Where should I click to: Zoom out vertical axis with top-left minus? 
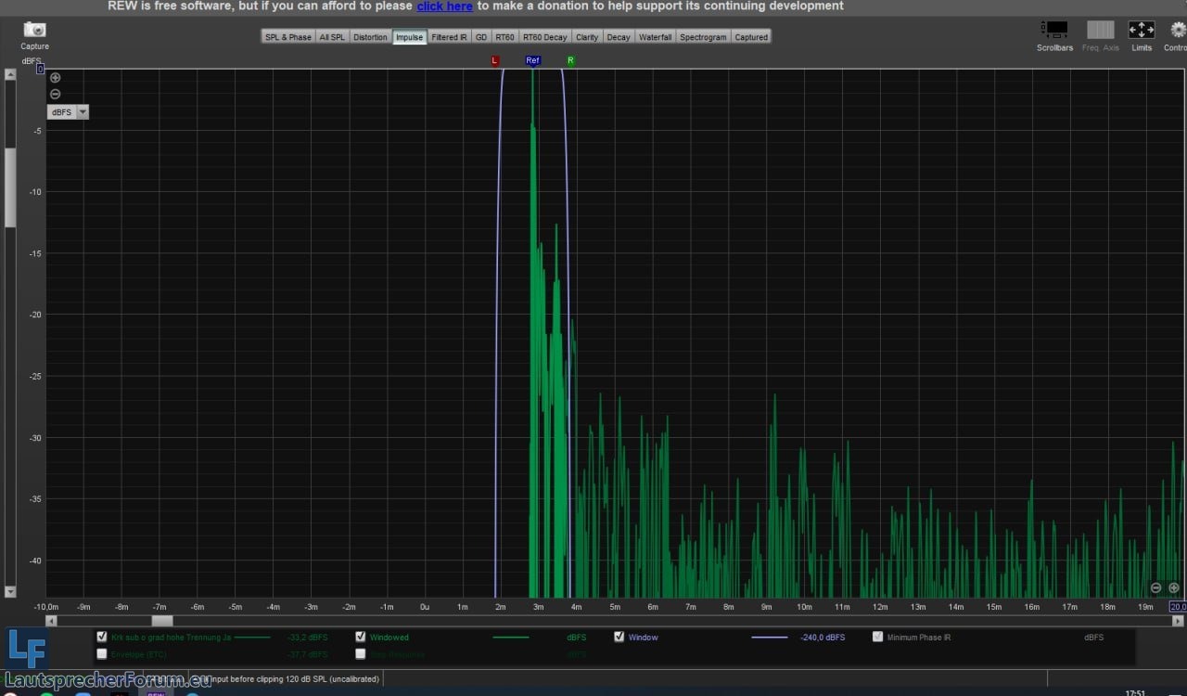55,94
